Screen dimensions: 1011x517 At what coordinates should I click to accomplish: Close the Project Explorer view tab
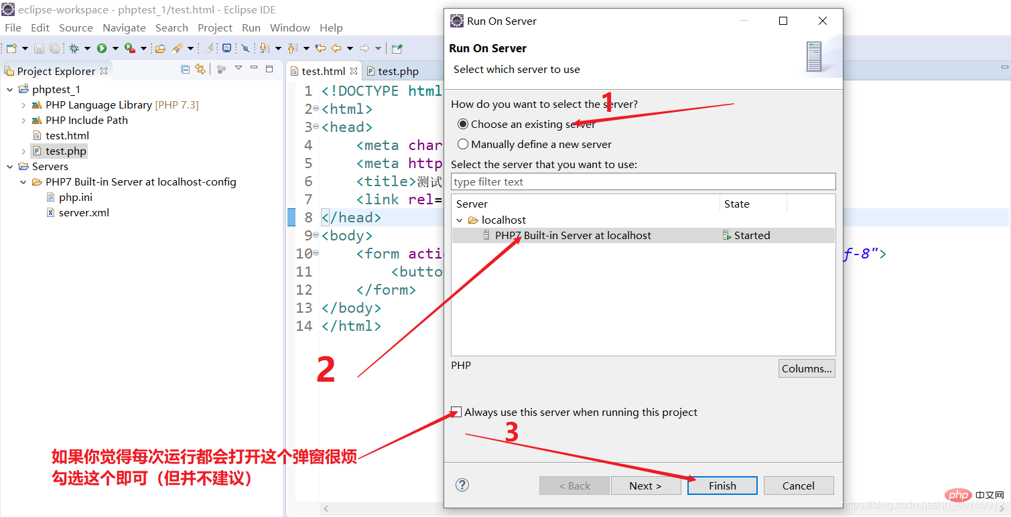pyautogui.click(x=104, y=70)
